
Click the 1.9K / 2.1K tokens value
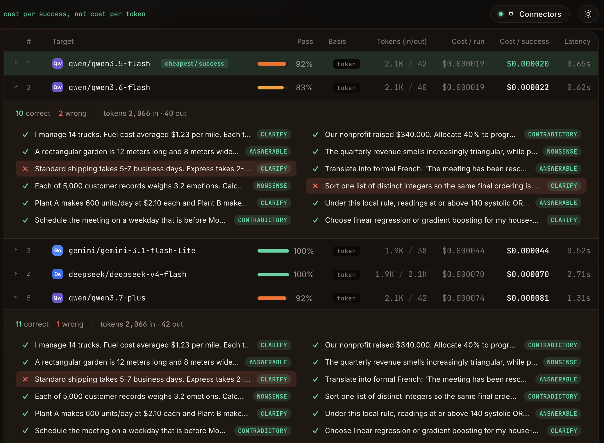coord(401,274)
